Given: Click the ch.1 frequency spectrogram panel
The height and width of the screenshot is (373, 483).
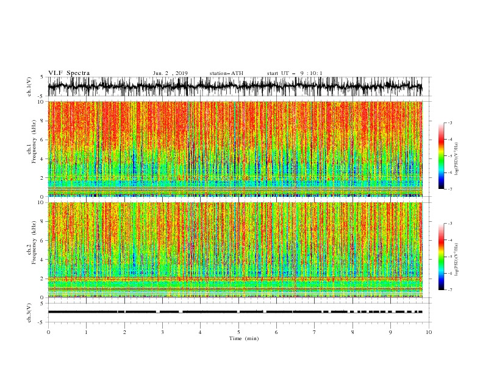Looking at the screenshot, I should (x=235, y=149).
